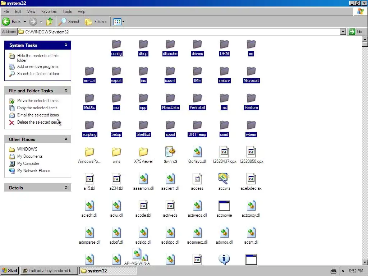
Task: Open the Views dropdown button
Action: (x=119, y=22)
